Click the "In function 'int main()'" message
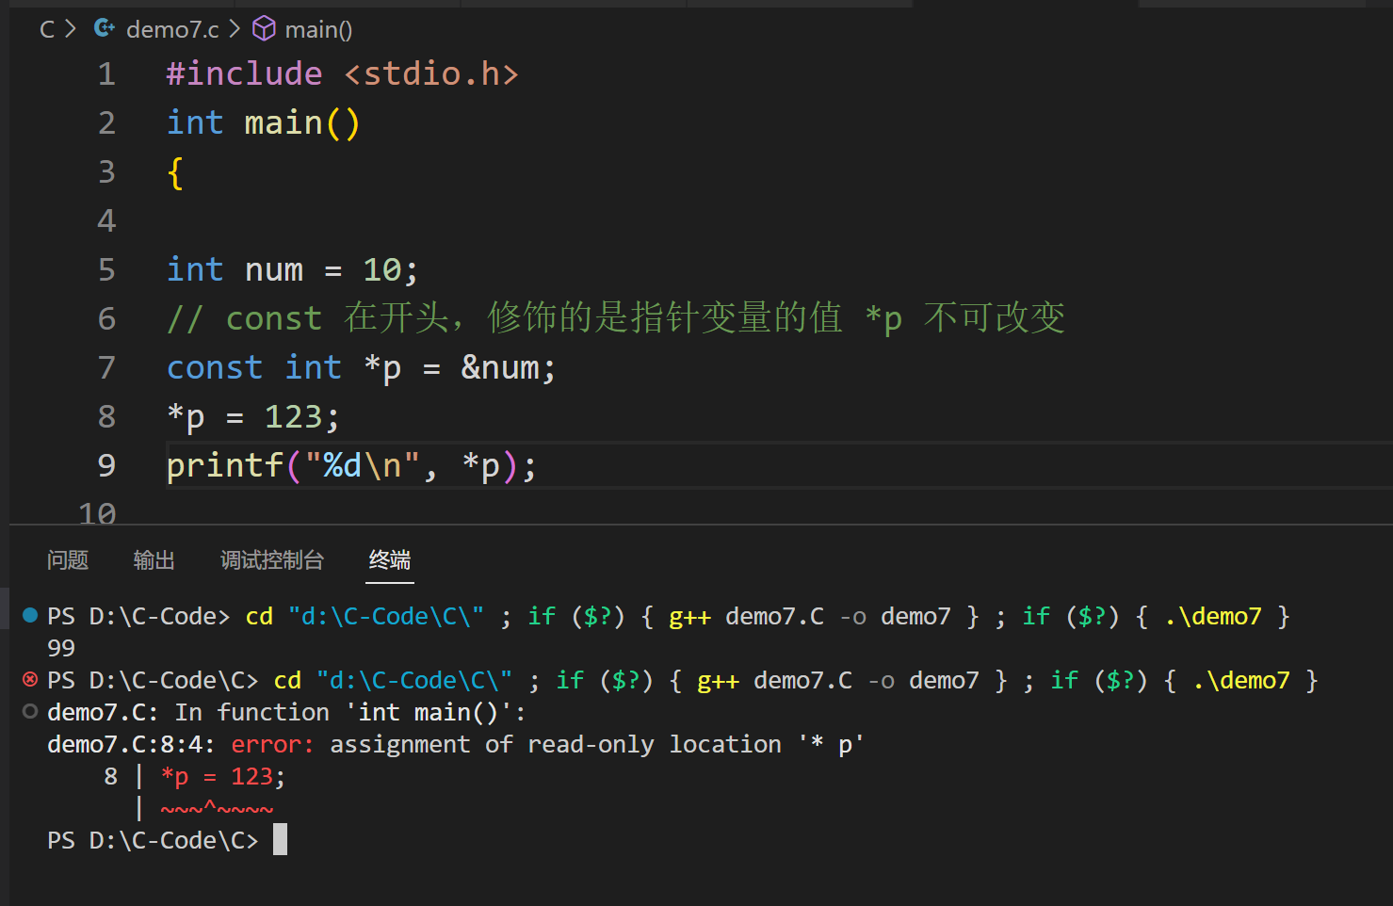The width and height of the screenshot is (1393, 906). [350, 712]
